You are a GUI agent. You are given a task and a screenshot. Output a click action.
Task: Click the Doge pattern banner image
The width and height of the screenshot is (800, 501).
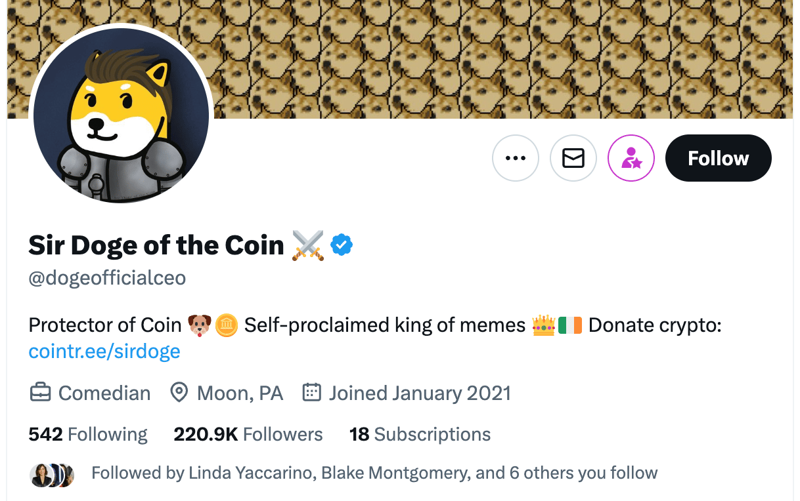click(x=499, y=59)
